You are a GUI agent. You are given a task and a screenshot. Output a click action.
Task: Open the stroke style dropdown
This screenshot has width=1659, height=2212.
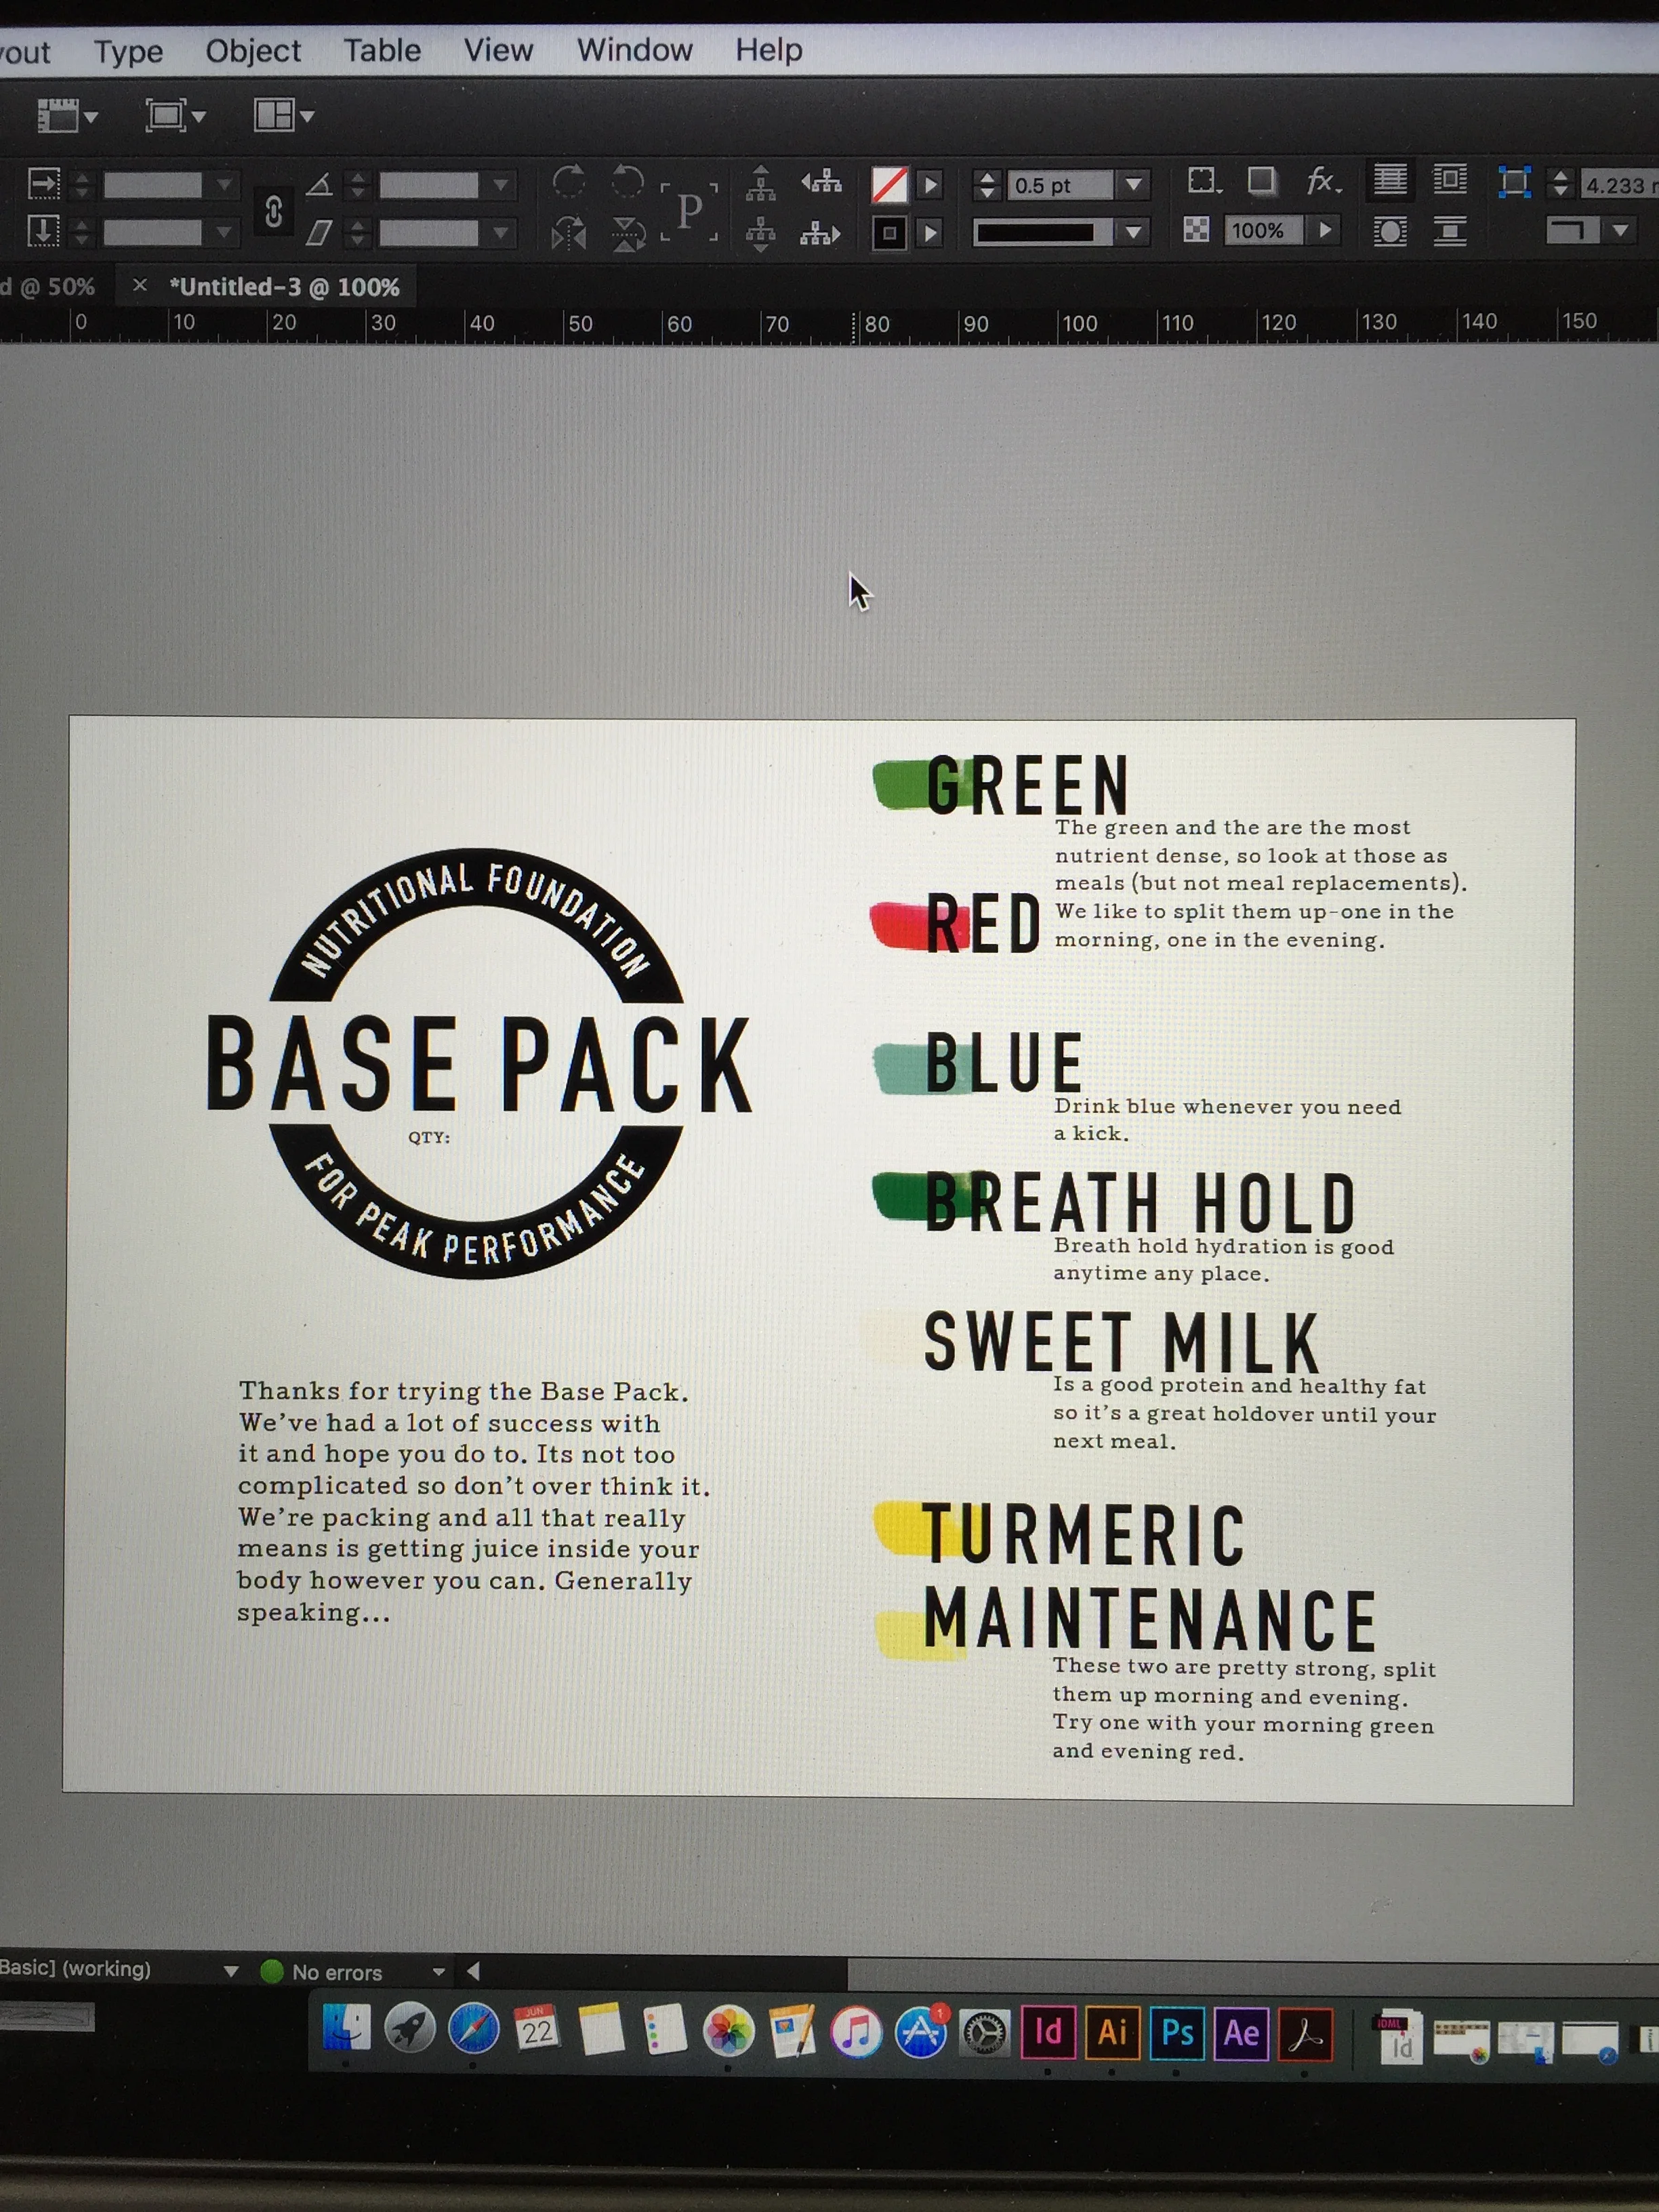tap(1133, 233)
